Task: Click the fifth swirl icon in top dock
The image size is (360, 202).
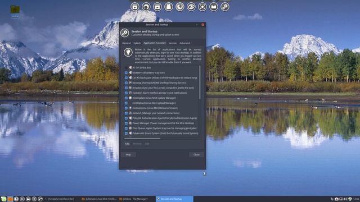Action: tap(180, 7)
